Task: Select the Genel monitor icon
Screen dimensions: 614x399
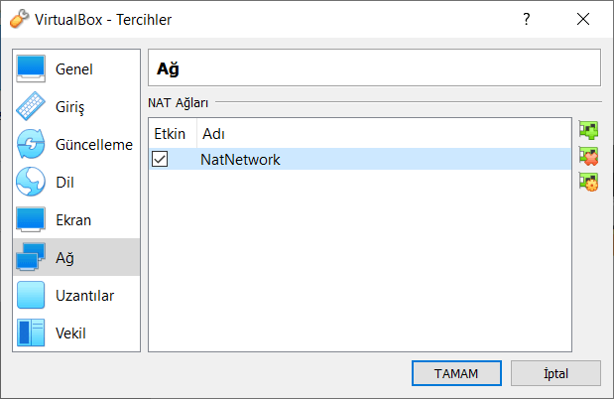Action: tap(32, 69)
